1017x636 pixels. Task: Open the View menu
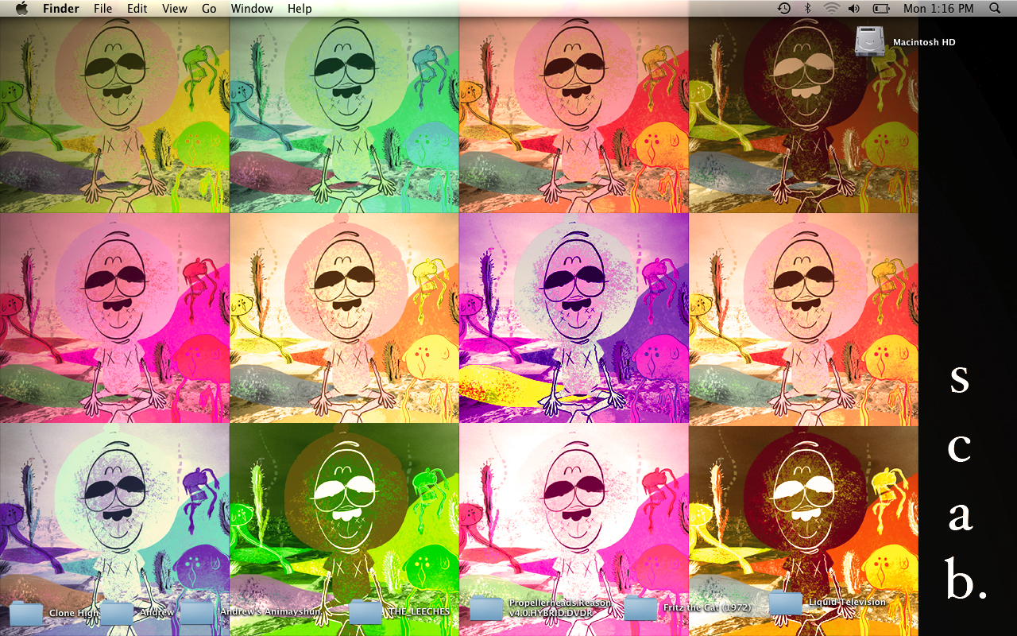pos(175,9)
